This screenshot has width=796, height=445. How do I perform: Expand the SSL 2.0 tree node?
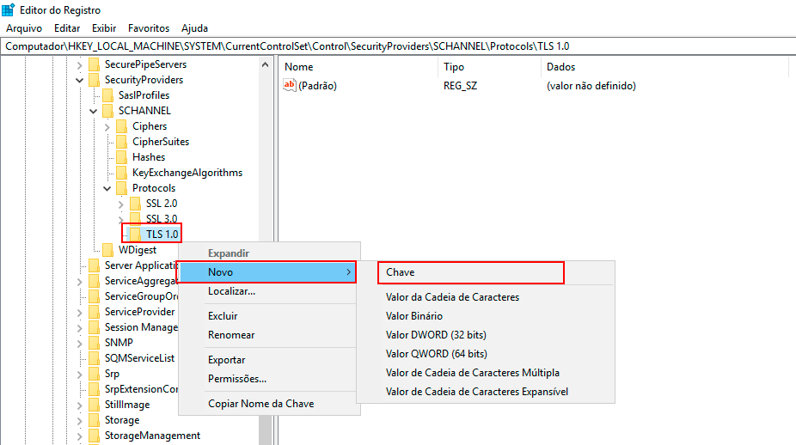pos(121,204)
